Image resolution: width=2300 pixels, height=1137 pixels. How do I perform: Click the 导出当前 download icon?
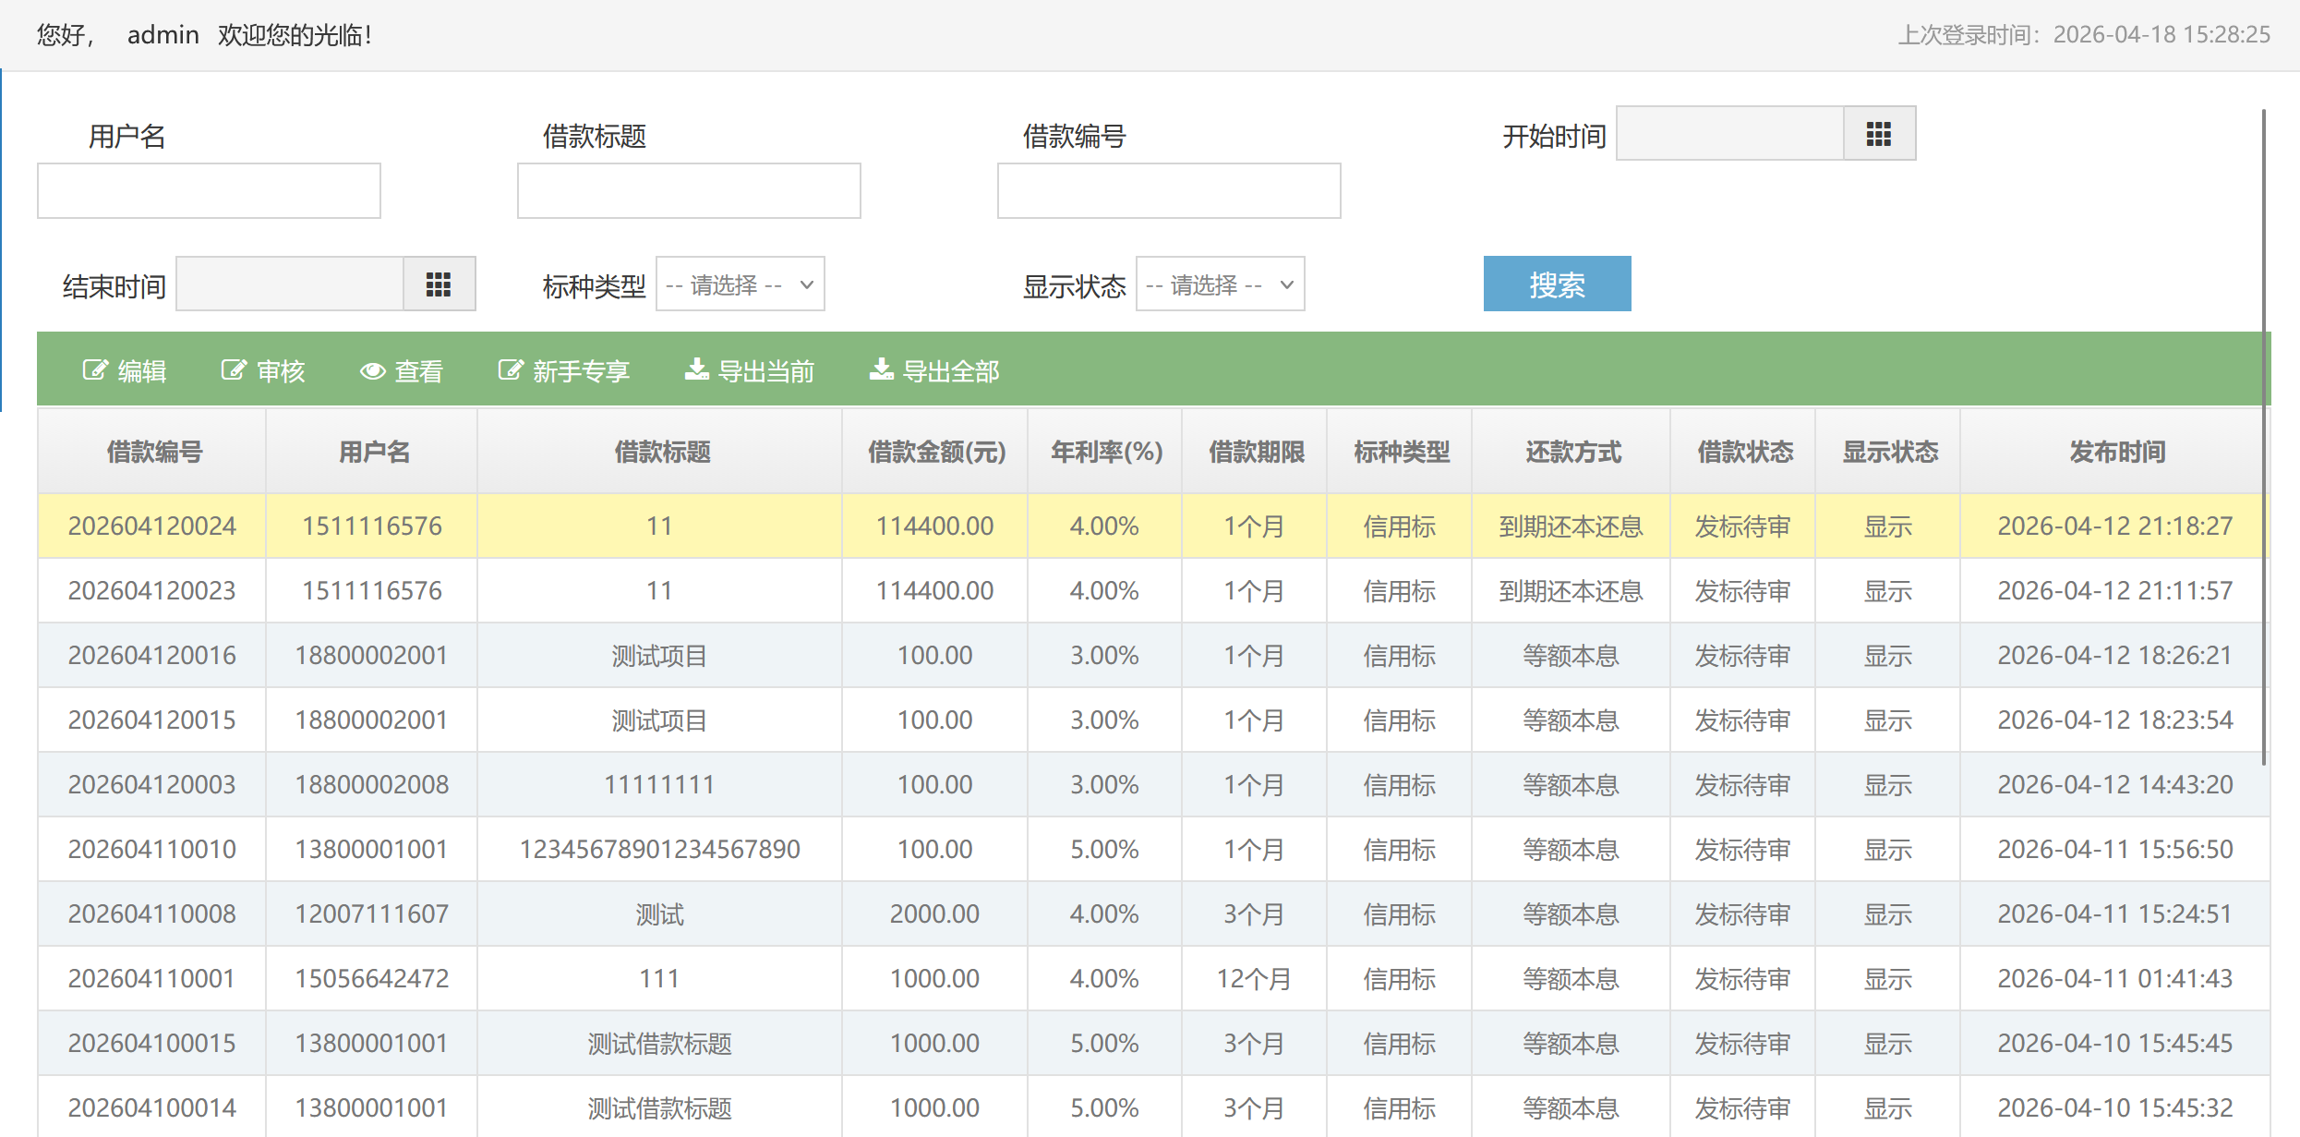click(x=697, y=370)
